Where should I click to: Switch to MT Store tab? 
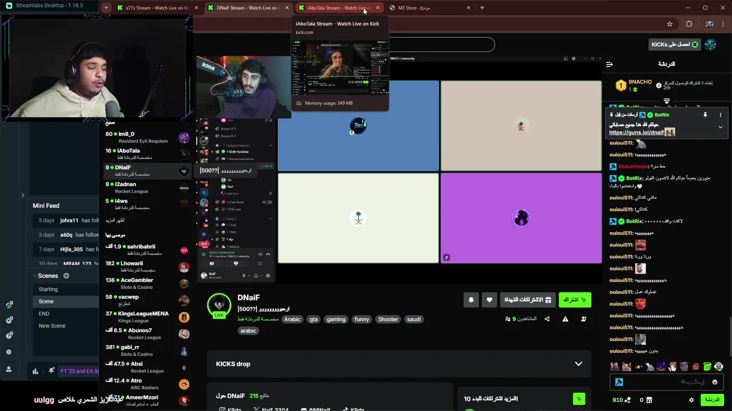pyautogui.click(x=429, y=8)
